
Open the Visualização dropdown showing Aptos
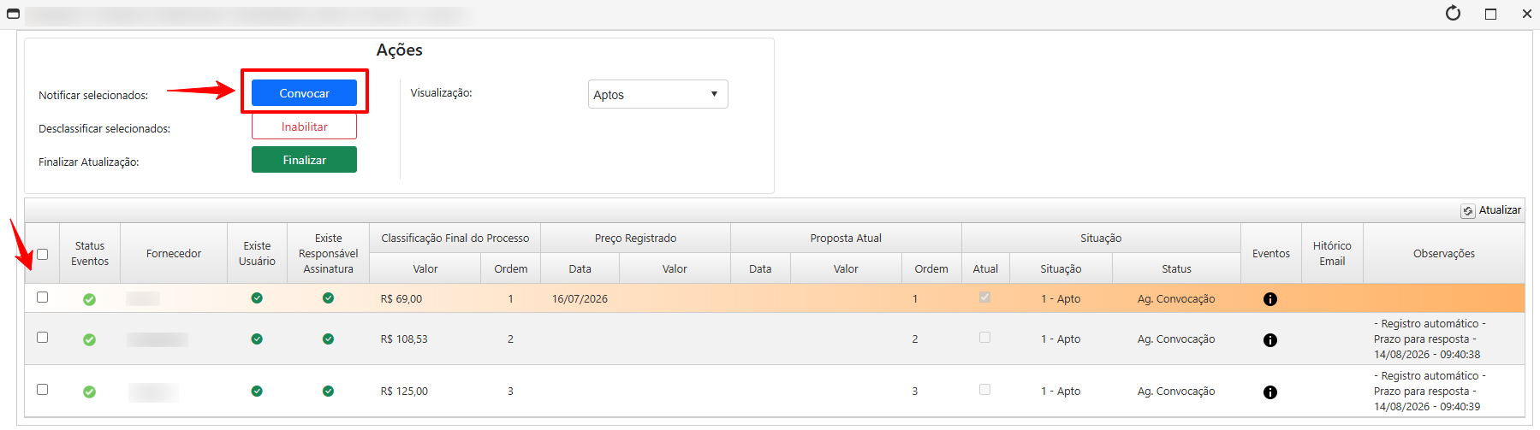[657, 94]
